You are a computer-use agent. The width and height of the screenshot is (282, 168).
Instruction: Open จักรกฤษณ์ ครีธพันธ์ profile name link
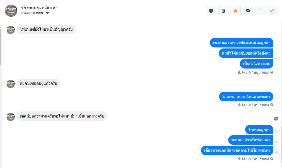(x=39, y=8)
